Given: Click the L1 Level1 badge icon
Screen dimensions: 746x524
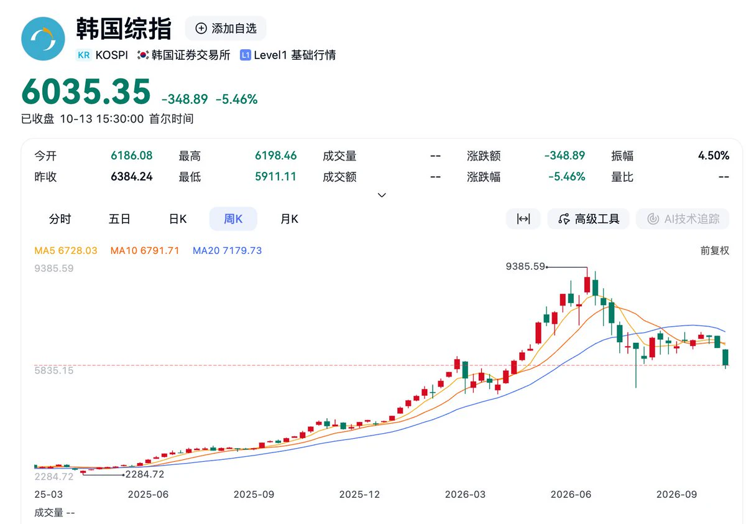Looking at the screenshot, I should (x=245, y=55).
